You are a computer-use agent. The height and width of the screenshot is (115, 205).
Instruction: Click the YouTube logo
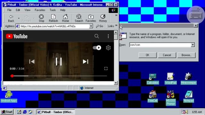[17, 36]
